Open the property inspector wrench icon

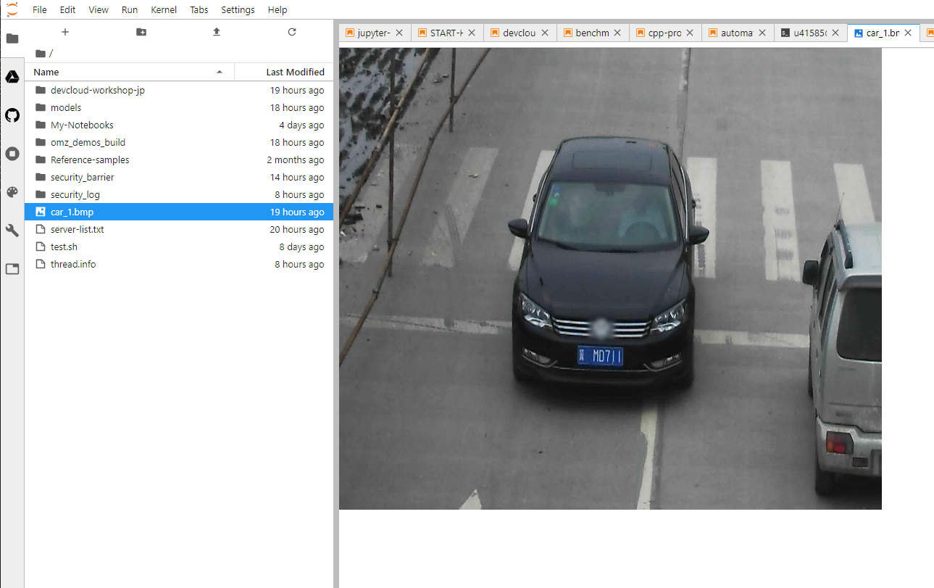point(12,230)
